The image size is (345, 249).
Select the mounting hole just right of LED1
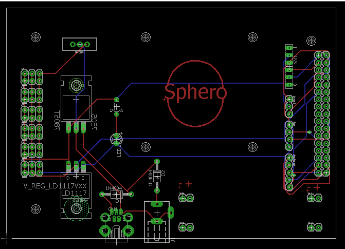point(146,147)
